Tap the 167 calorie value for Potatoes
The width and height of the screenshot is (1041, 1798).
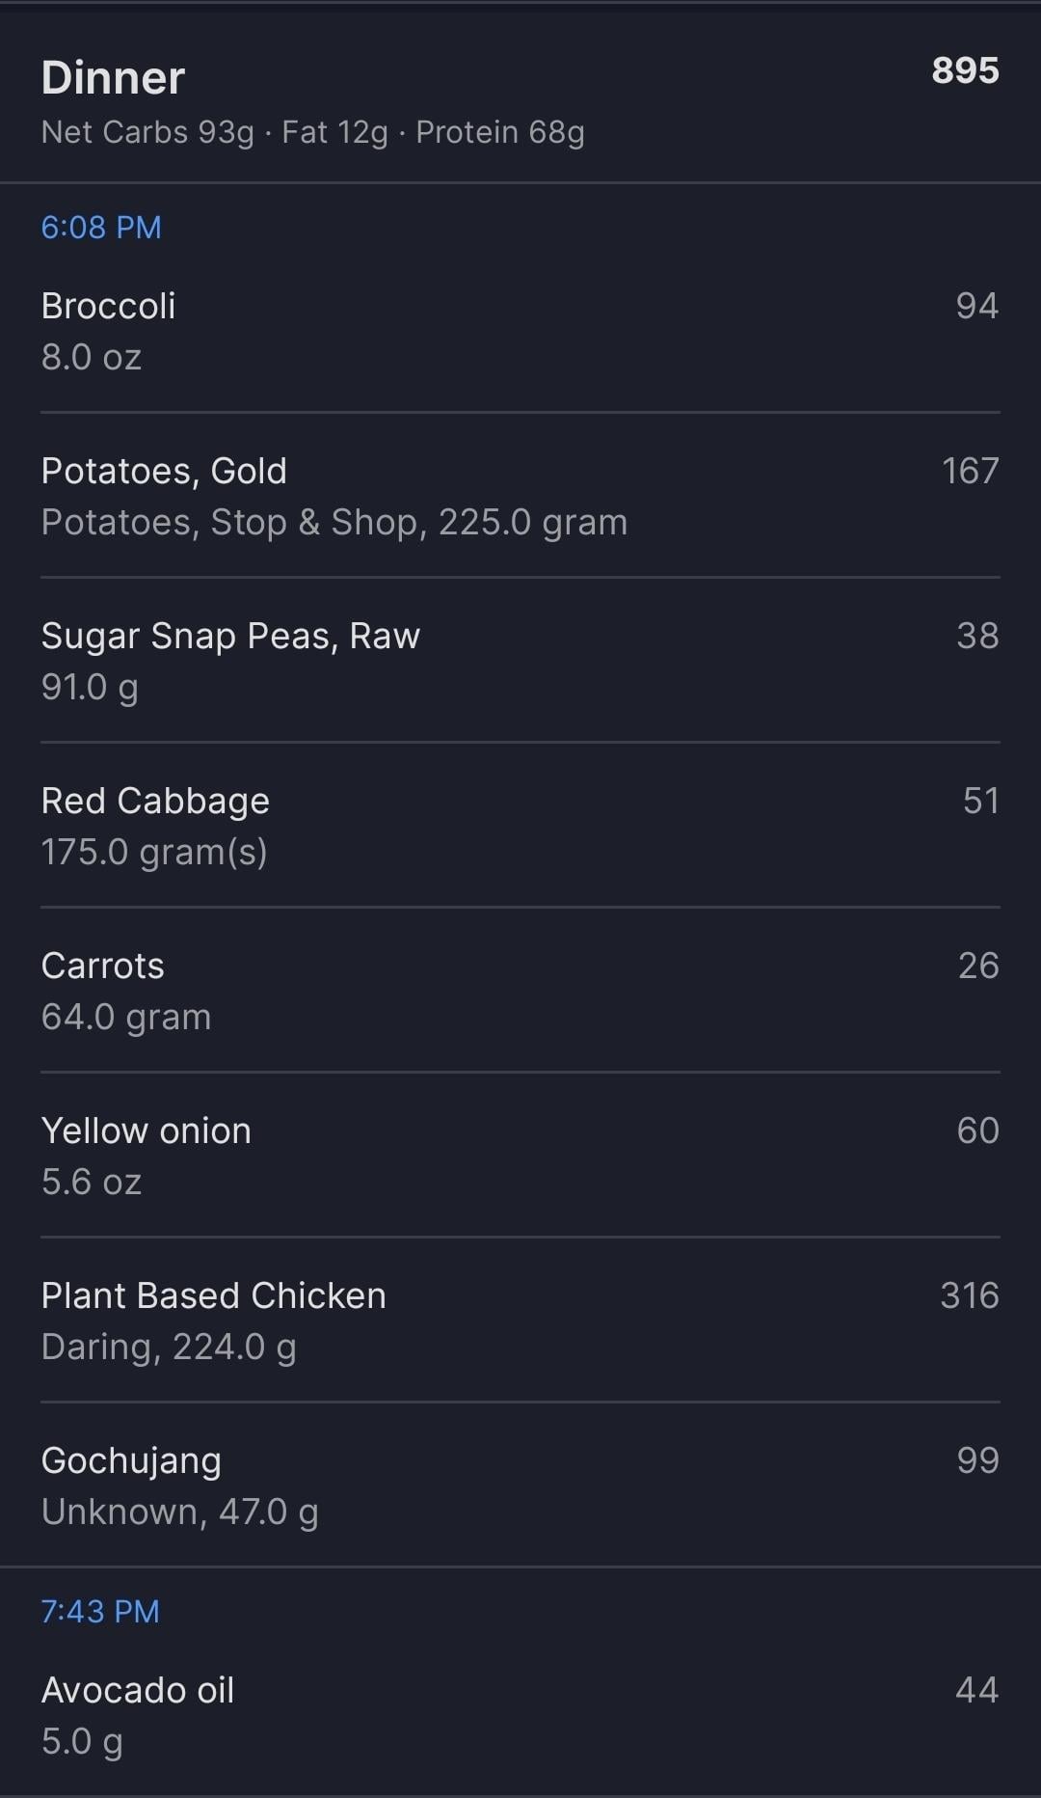point(970,471)
